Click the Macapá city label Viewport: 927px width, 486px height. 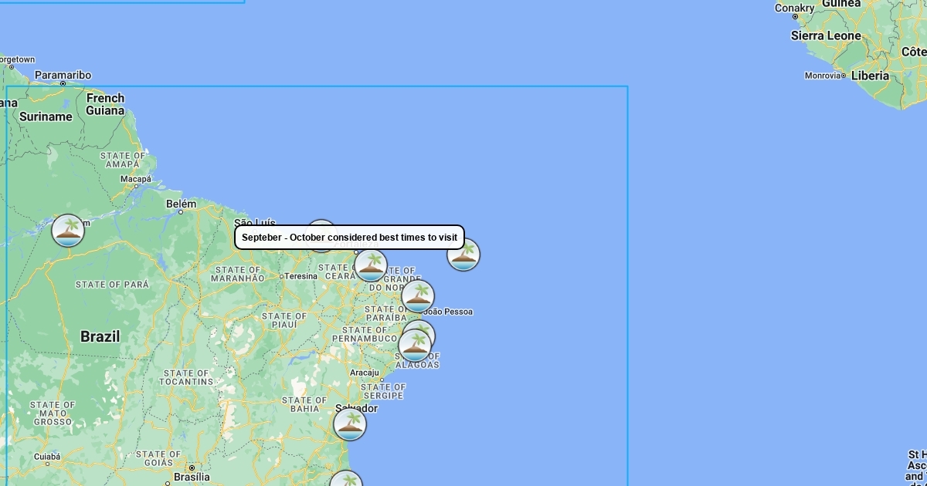coord(135,179)
